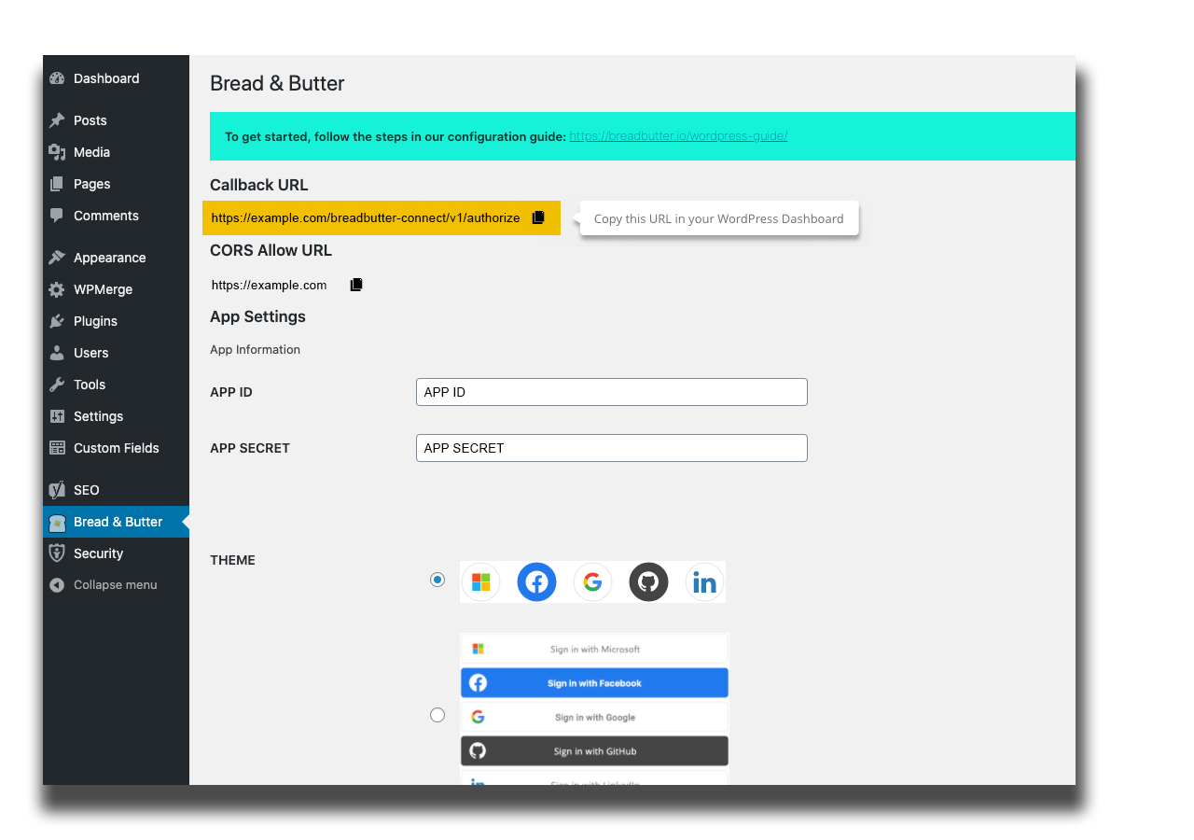Open the Security menu item

[116, 553]
